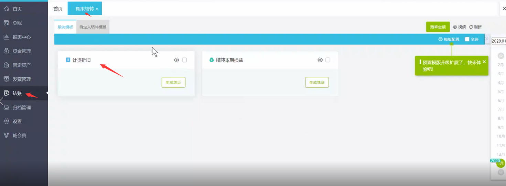Viewport: 506px width, 186px height.
Task: Select 结账 in the sidebar
Action: tap(24, 93)
